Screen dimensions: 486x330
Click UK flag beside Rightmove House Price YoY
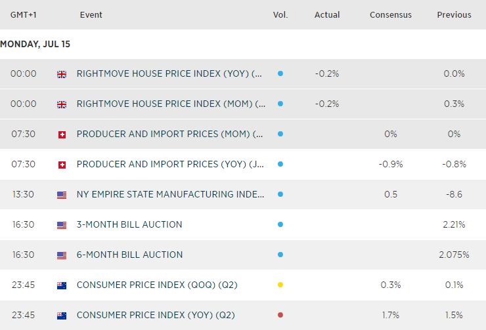point(62,74)
